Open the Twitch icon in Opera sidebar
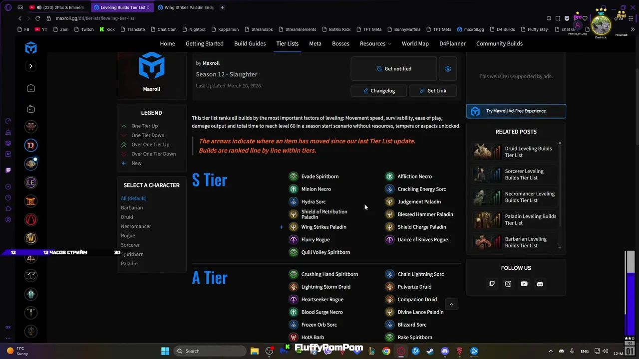The image size is (639, 359). [x=8, y=170]
